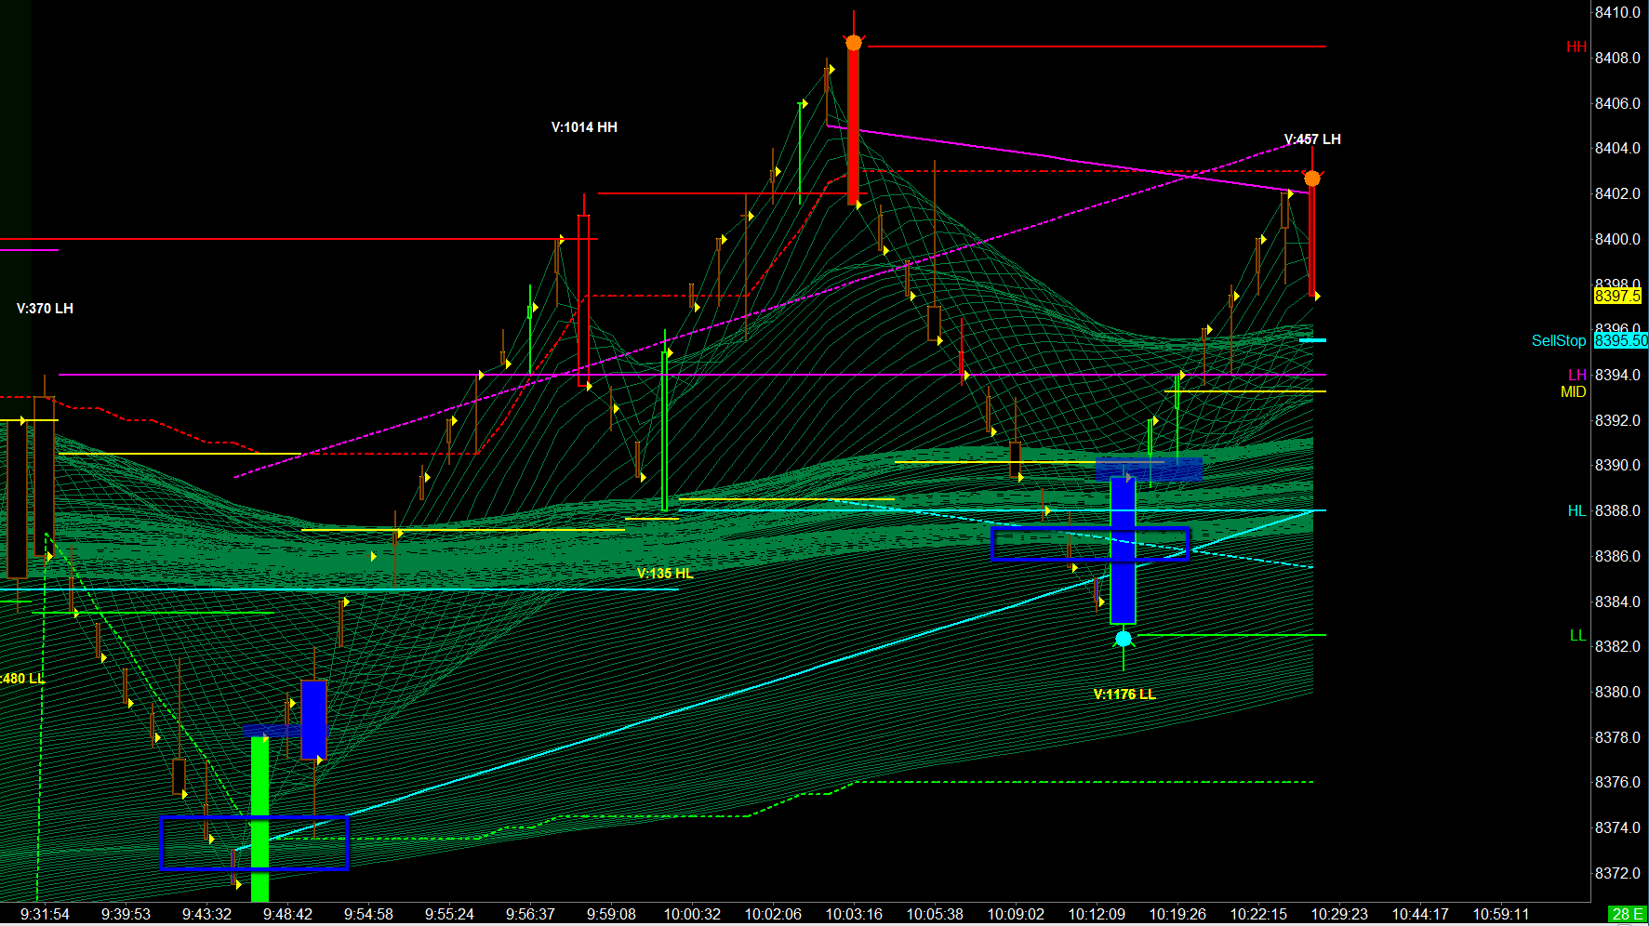Select the 8384.0 price axis label
Screen dimensions: 1649x926
[1618, 602]
